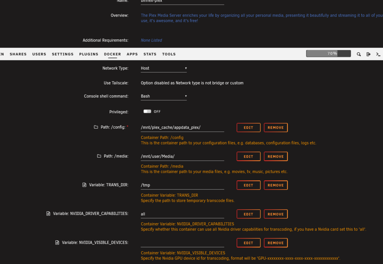
Task: Go to the Shares tab
Action: [x=18, y=54]
